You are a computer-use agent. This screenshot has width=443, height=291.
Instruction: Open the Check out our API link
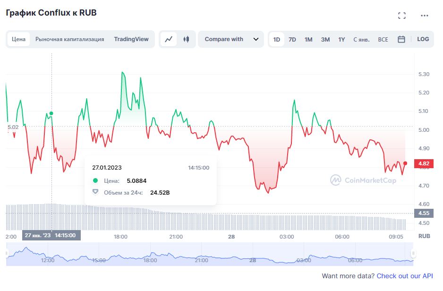404,276
